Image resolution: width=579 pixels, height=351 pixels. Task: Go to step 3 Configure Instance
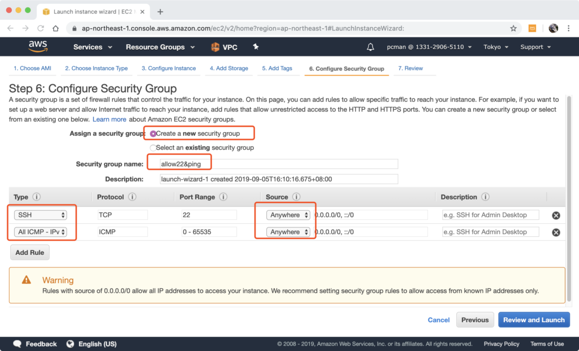(x=168, y=68)
